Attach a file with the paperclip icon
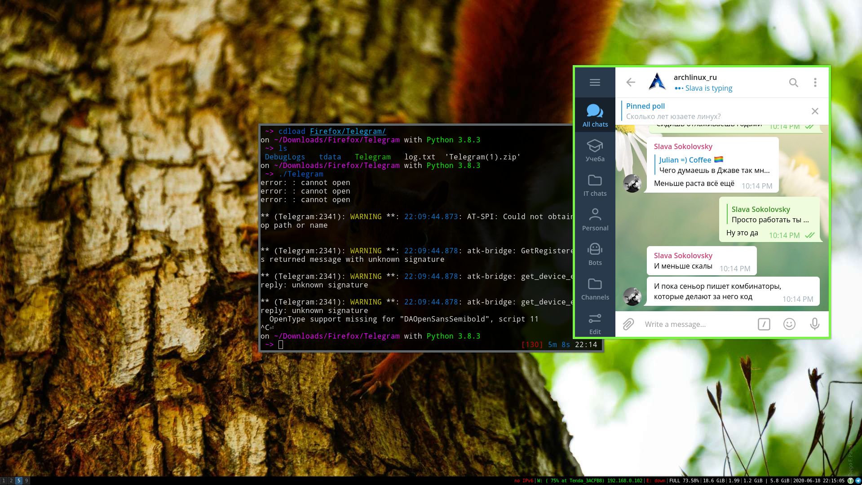The height and width of the screenshot is (485, 862). [x=628, y=324]
